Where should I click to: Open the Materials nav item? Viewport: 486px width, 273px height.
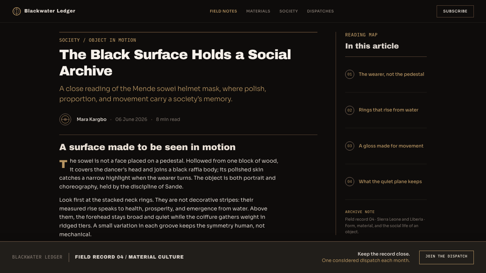[x=258, y=11]
